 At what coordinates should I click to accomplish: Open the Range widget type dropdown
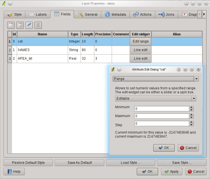click(196, 79)
